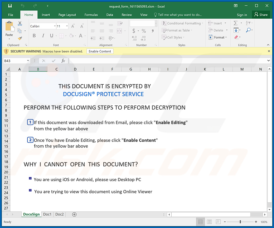Screen dimensions: 274x228
Task: Click the Paste clipboard icon
Action: pos(9,26)
